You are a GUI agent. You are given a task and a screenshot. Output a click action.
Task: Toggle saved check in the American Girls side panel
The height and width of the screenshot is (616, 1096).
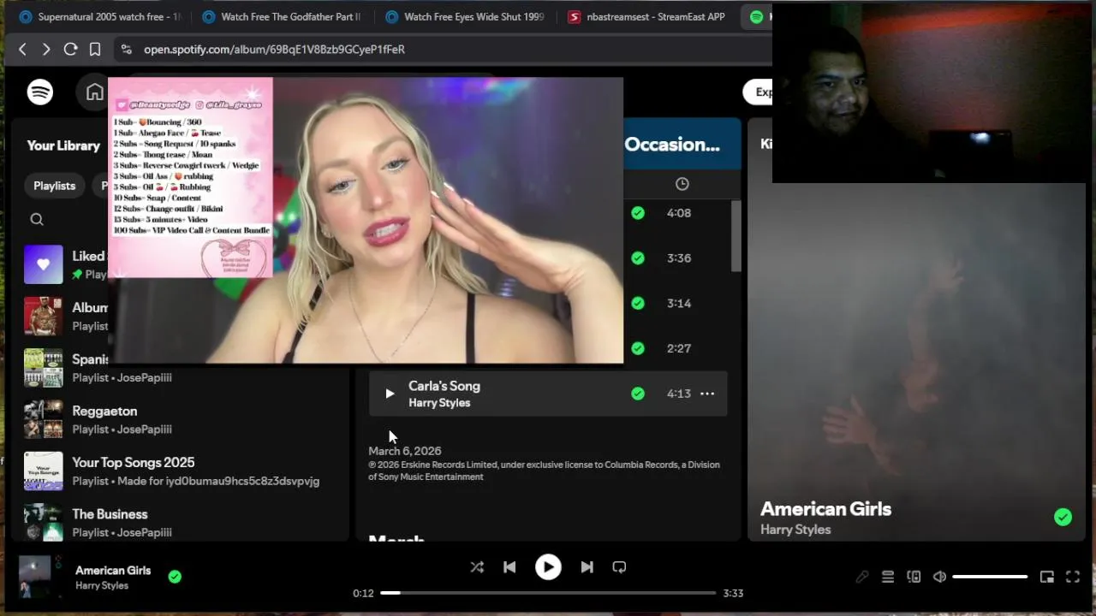pos(1063,517)
